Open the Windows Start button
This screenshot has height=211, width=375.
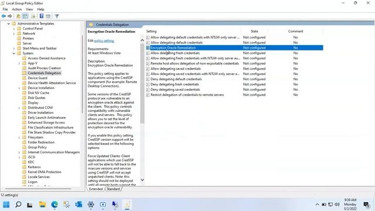tap(6, 205)
